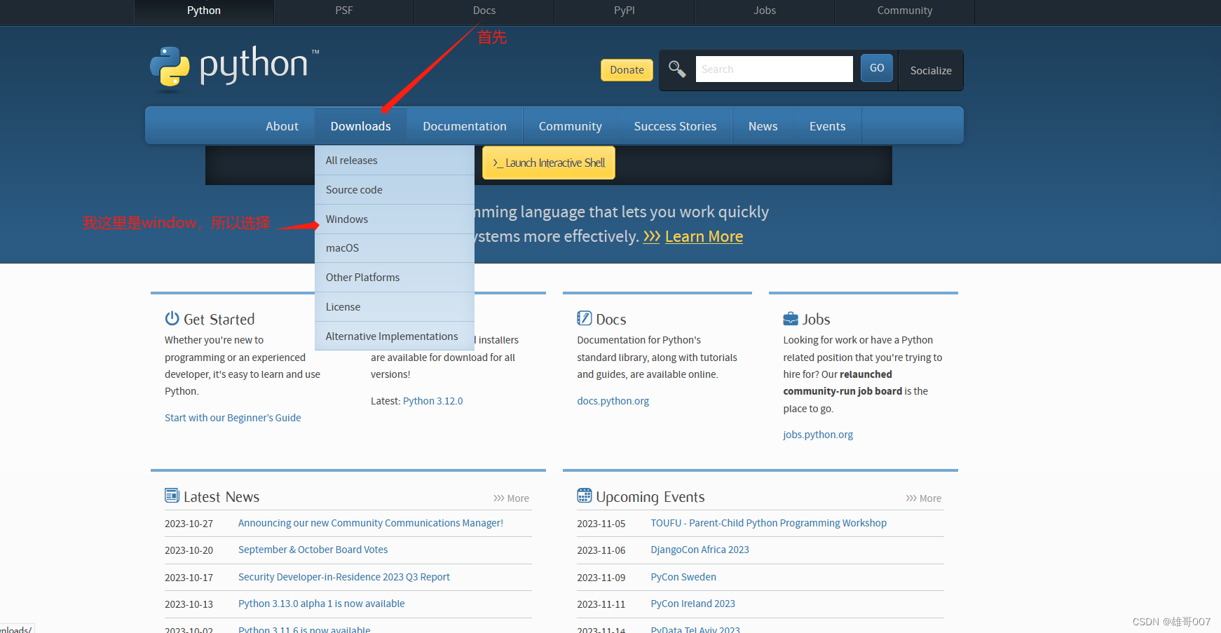Open the Success Stories navigation menu
Screen dimensions: 1221x633
(x=675, y=126)
